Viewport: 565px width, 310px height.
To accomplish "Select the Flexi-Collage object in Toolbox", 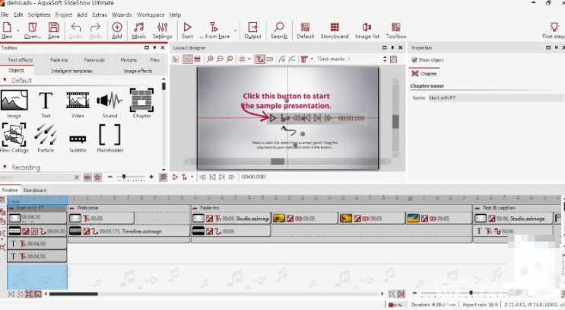I will point(14,136).
